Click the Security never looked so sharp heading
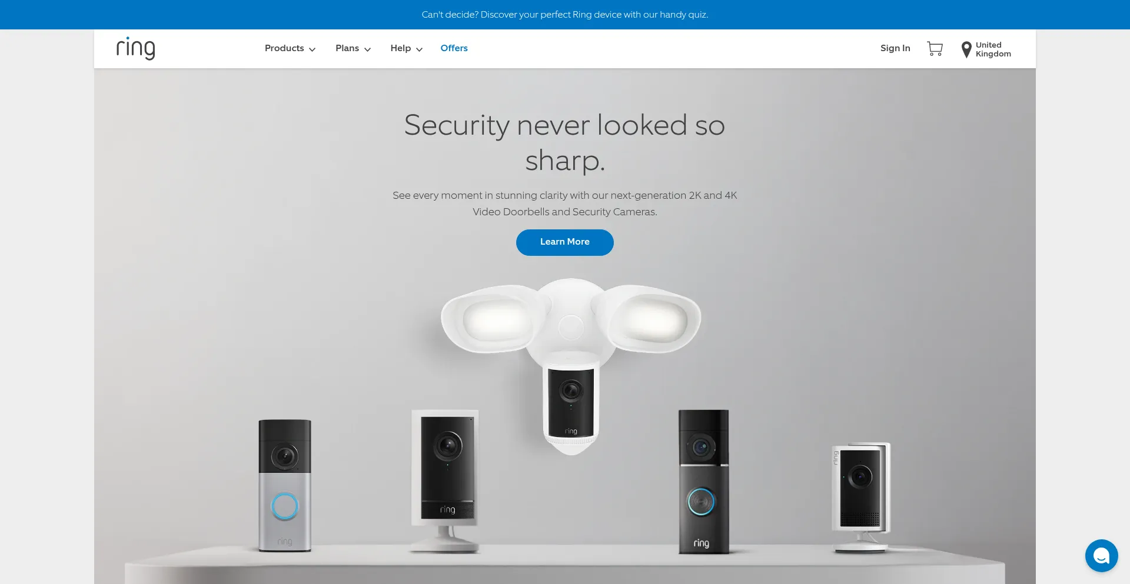Screen dimensions: 1130x584 click(565, 142)
